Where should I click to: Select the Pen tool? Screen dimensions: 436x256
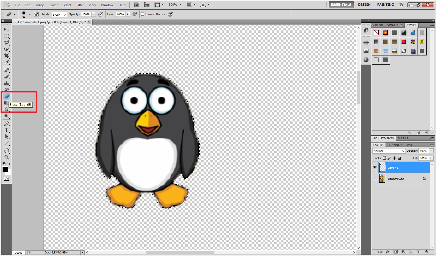[7, 123]
